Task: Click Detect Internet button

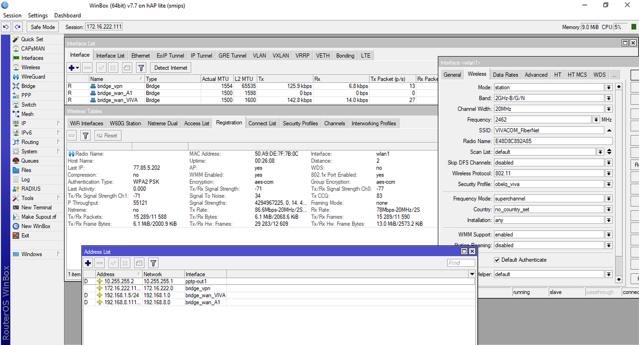Action: pyautogui.click(x=171, y=68)
